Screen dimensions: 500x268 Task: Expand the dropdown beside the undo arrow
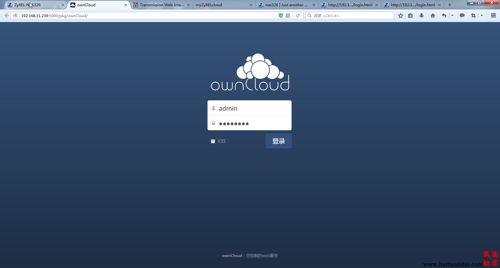(452, 16)
